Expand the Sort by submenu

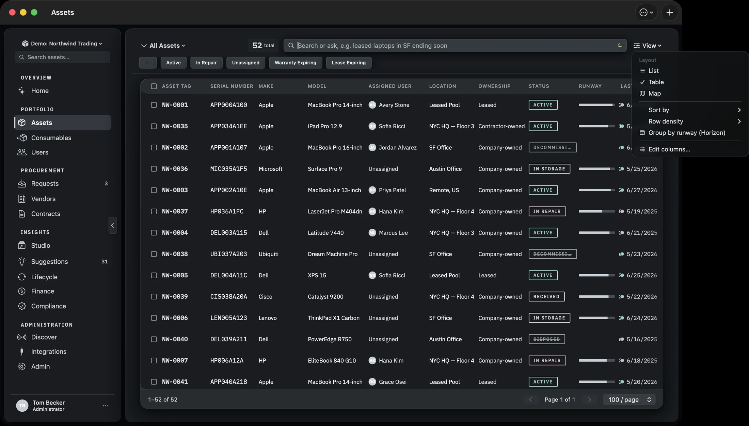tap(690, 110)
